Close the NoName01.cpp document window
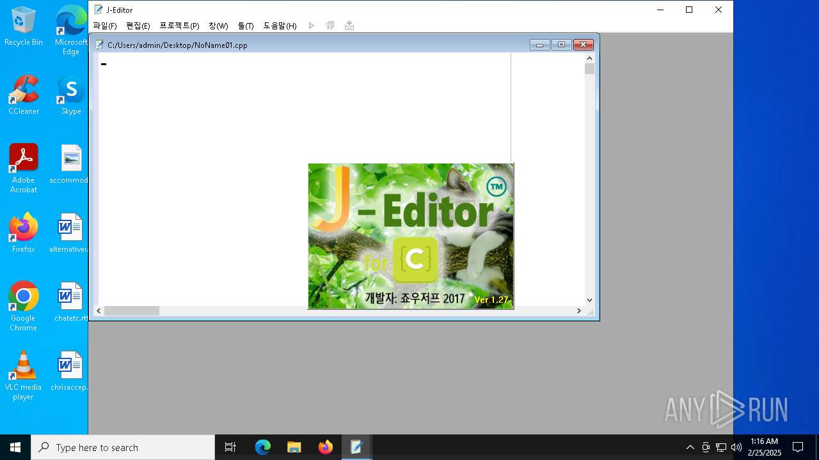This screenshot has width=819, height=460. click(584, 45)
